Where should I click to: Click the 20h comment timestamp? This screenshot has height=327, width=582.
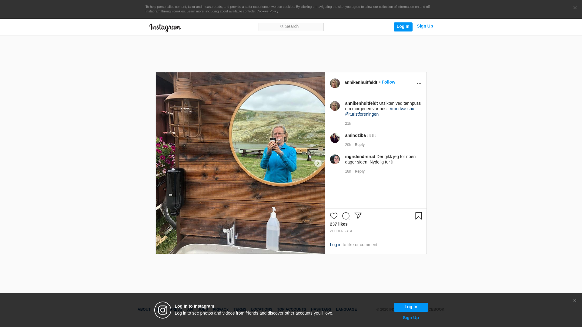point(348,145)
